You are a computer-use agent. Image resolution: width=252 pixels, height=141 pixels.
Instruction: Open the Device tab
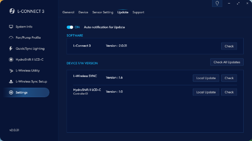83,12
